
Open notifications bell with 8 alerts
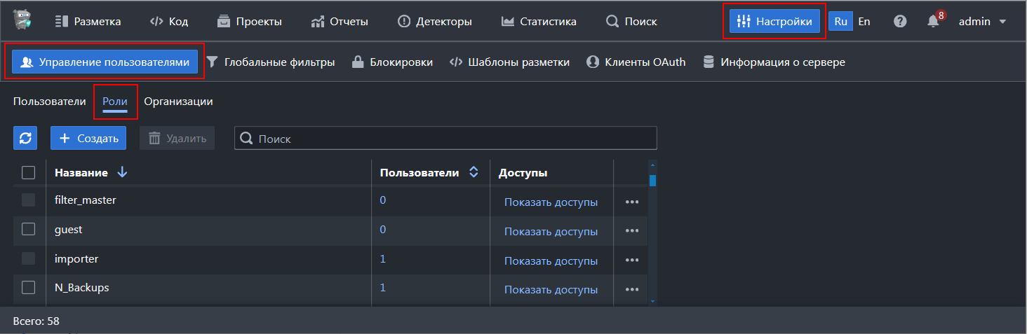tap(933, 21)
